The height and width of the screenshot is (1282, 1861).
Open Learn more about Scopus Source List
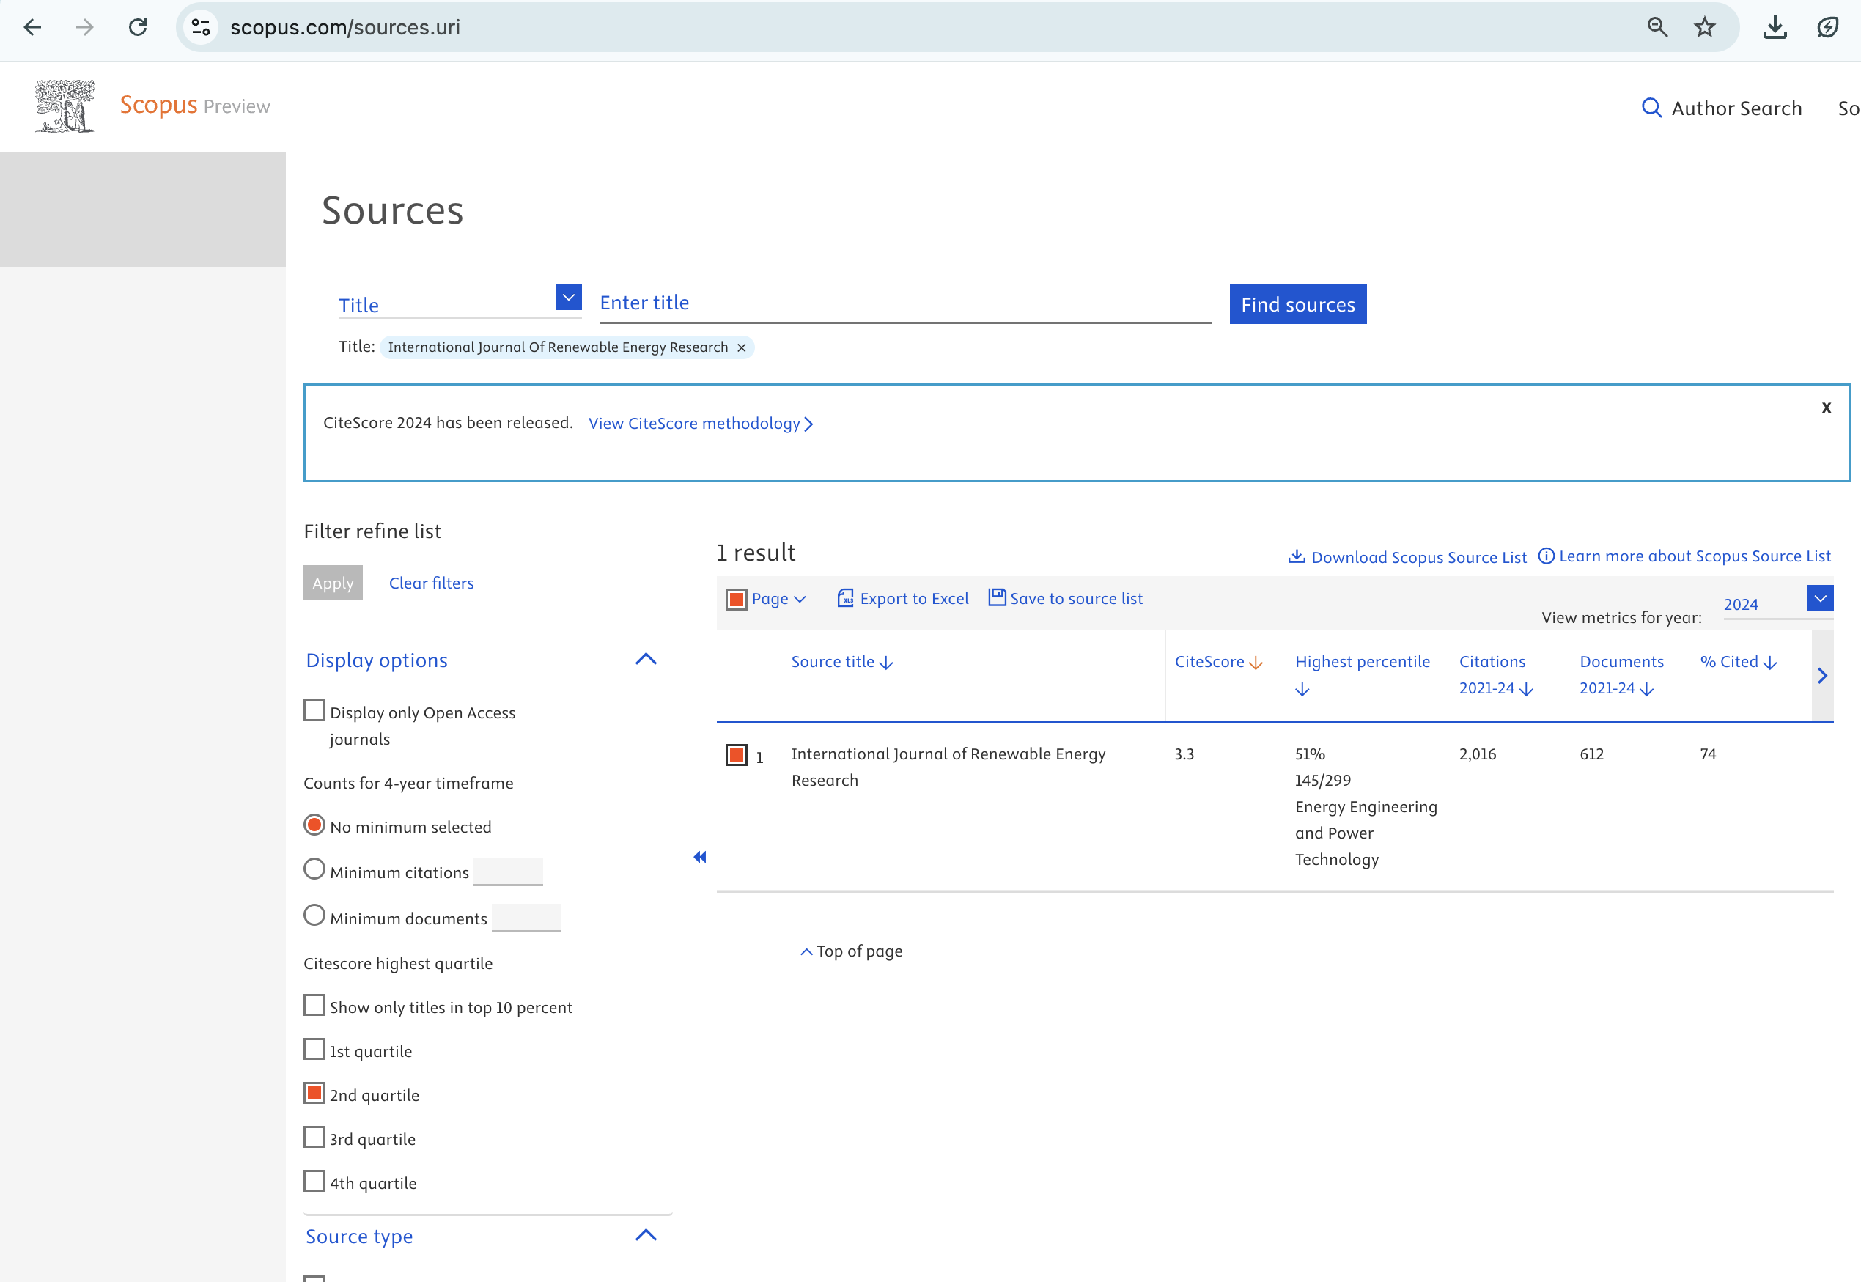click(x=1695, y=556)
